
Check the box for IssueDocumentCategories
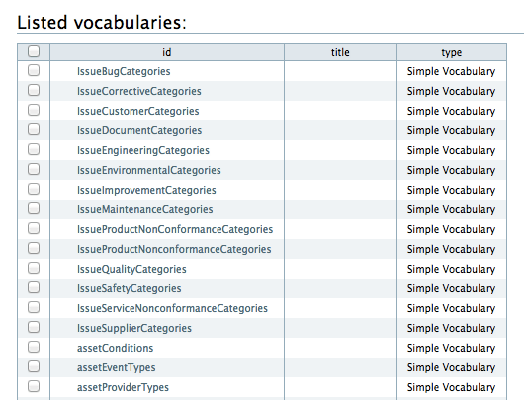tap(34, 129)
